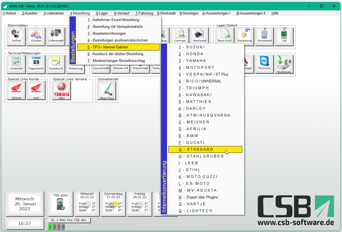Open the Kunden icon button

36,37
